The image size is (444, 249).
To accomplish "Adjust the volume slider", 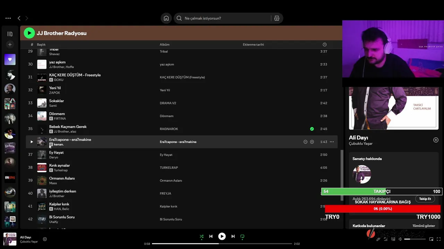I will tap(415, 239).
